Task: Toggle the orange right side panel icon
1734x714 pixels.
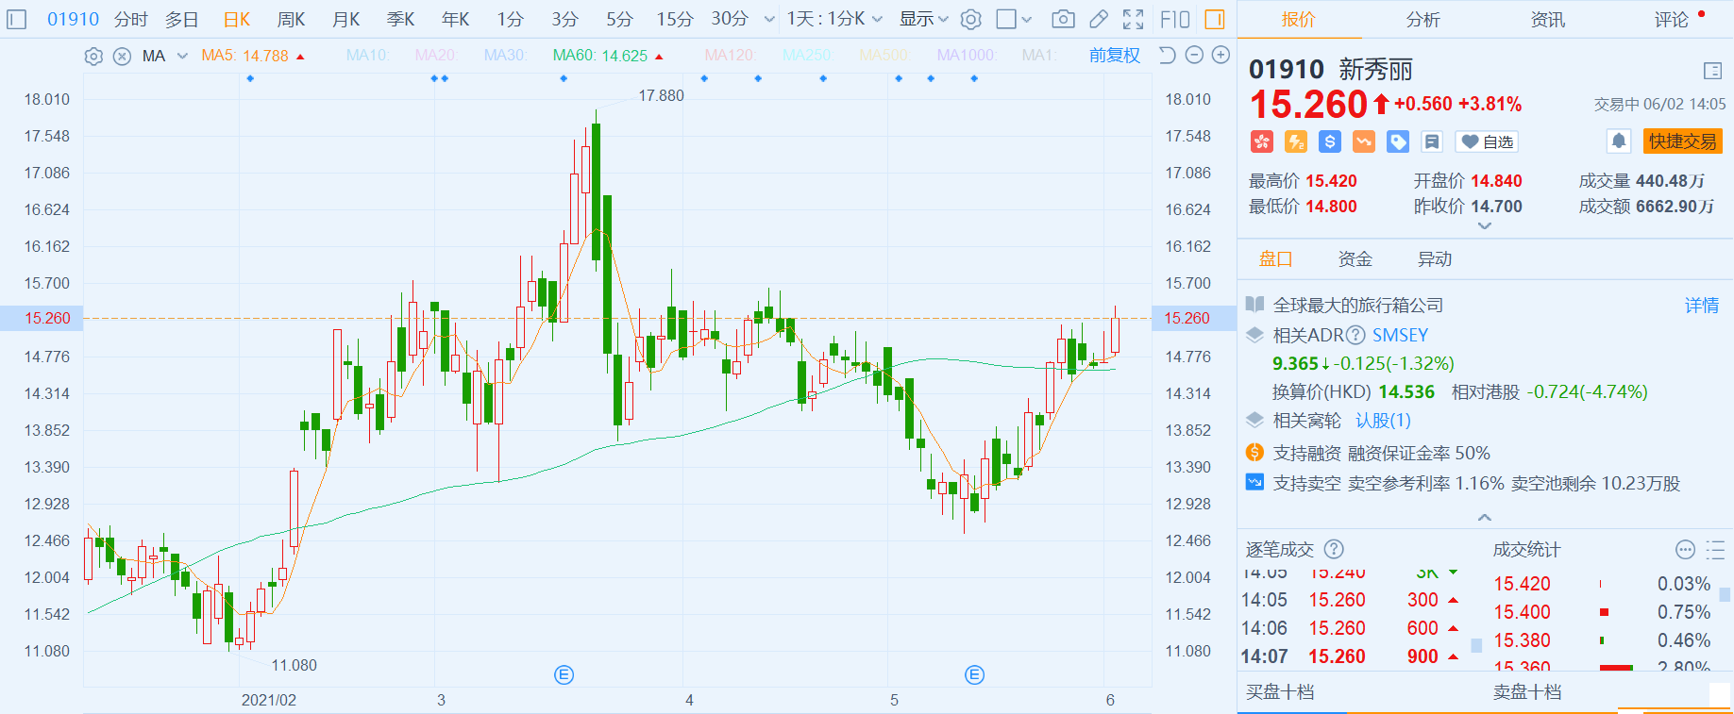Action: tap(1215, 19)
